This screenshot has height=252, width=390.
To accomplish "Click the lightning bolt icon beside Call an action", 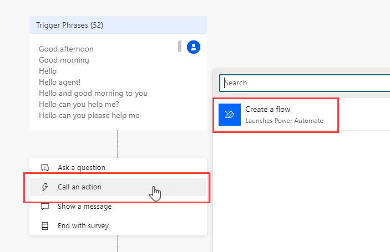I will click(45, 187).
